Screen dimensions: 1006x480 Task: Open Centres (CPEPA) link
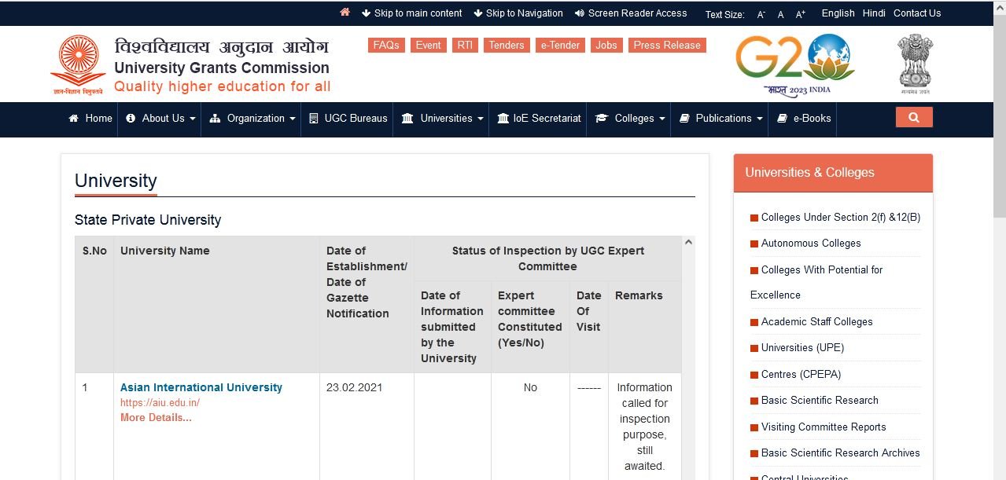click(801, 375)
